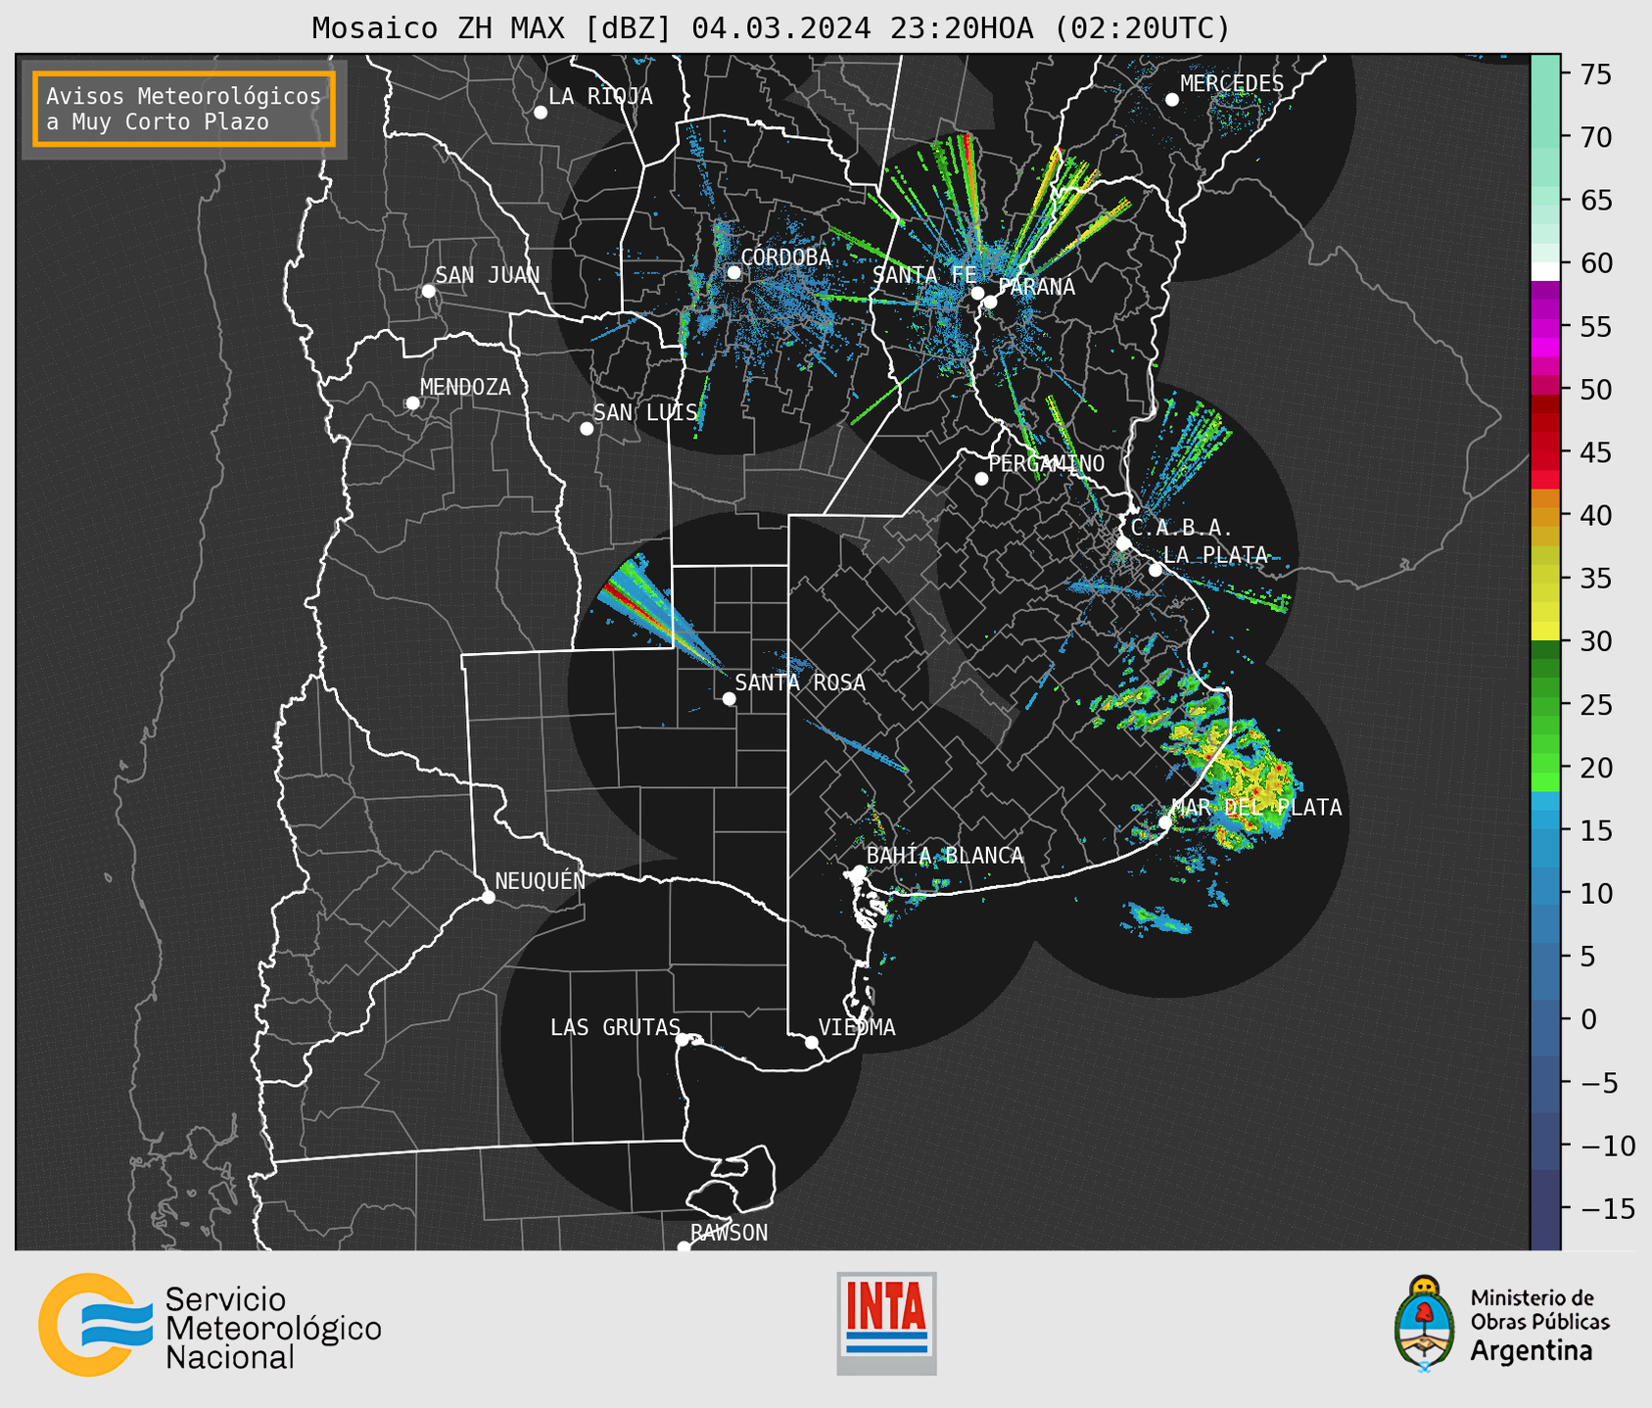The height and width of the screenshot is (1408, 1652).
Task: Click the Avisos Meteorológicos a Muy Corto Plazo box
Action: pos(184,109)
